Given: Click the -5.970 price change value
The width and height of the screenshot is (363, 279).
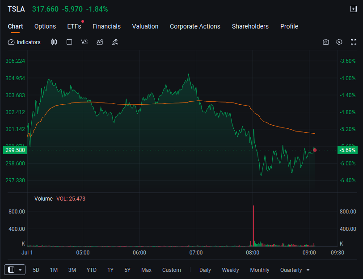Looking at the screenshot, I should pos(72,9).
